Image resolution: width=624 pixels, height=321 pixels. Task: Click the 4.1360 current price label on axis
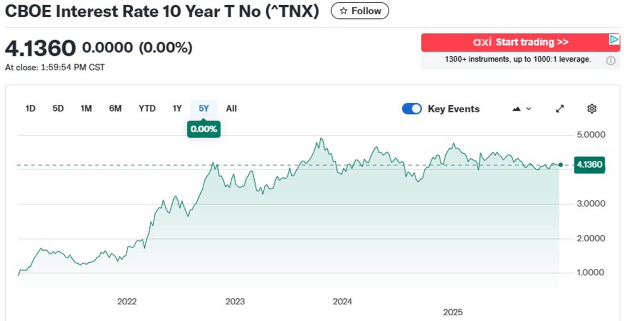coord(589,165)
